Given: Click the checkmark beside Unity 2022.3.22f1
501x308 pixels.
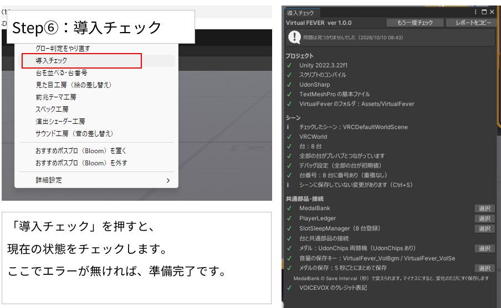Looking at the screenshot, I should pos(289,65).
